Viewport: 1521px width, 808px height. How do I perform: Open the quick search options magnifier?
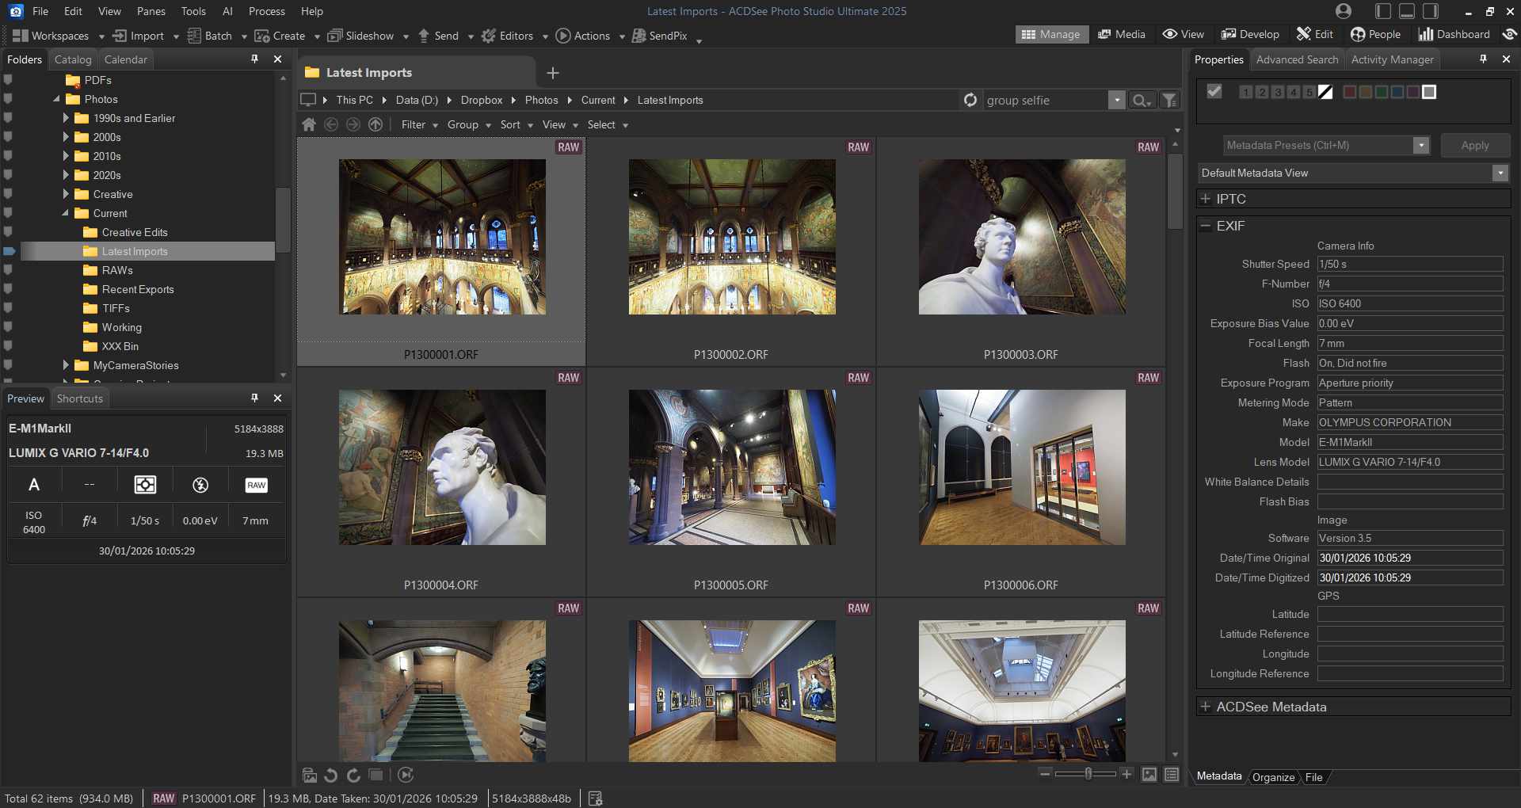pos(1141,101)
